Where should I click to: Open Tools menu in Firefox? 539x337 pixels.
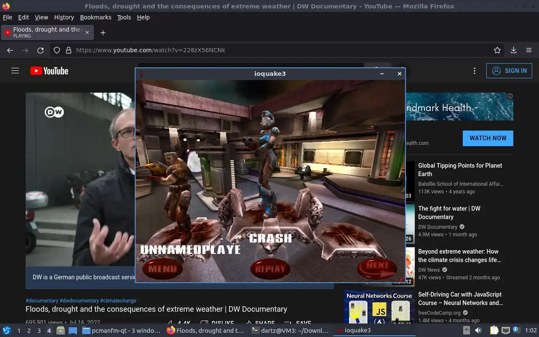click(124, 17)
